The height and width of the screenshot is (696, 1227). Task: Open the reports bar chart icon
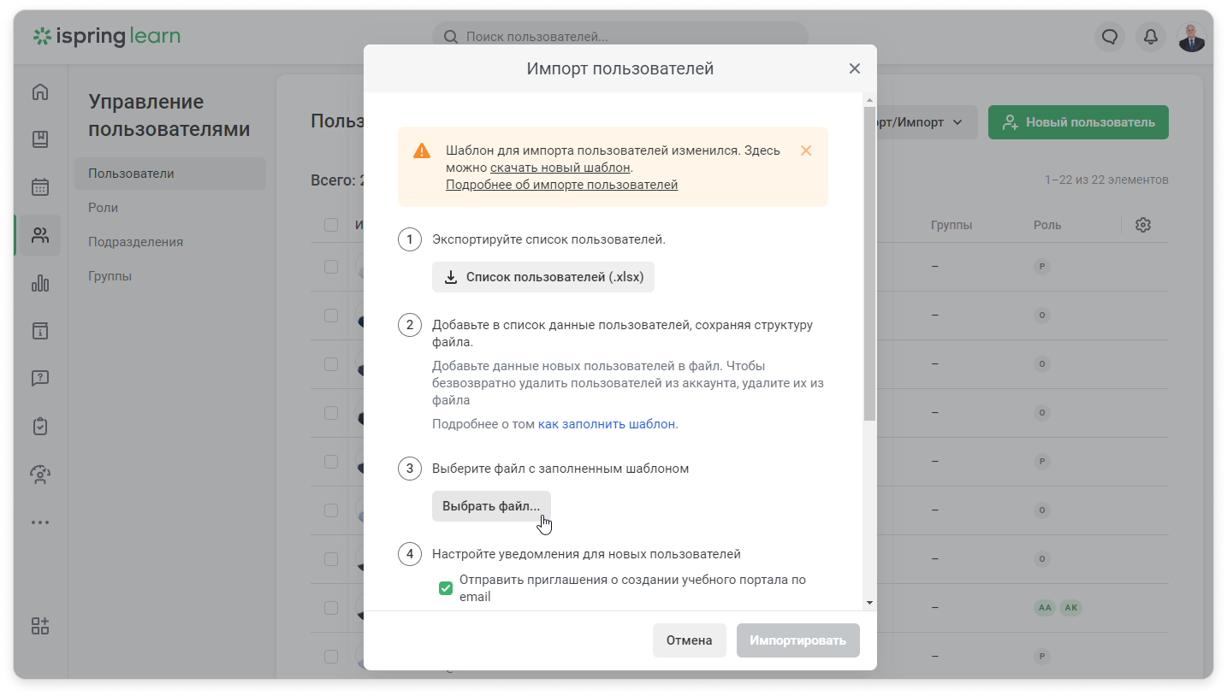click(40, 283)
